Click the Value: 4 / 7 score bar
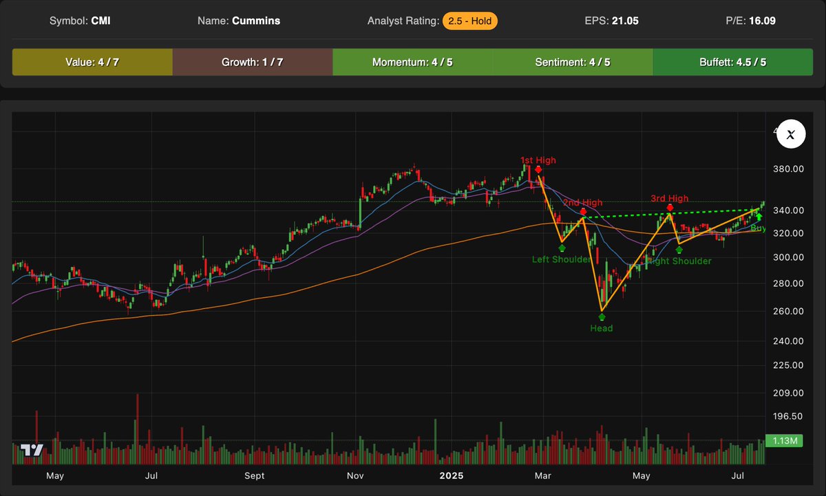This screenshot has height=496, width=826. click(92, 62)
